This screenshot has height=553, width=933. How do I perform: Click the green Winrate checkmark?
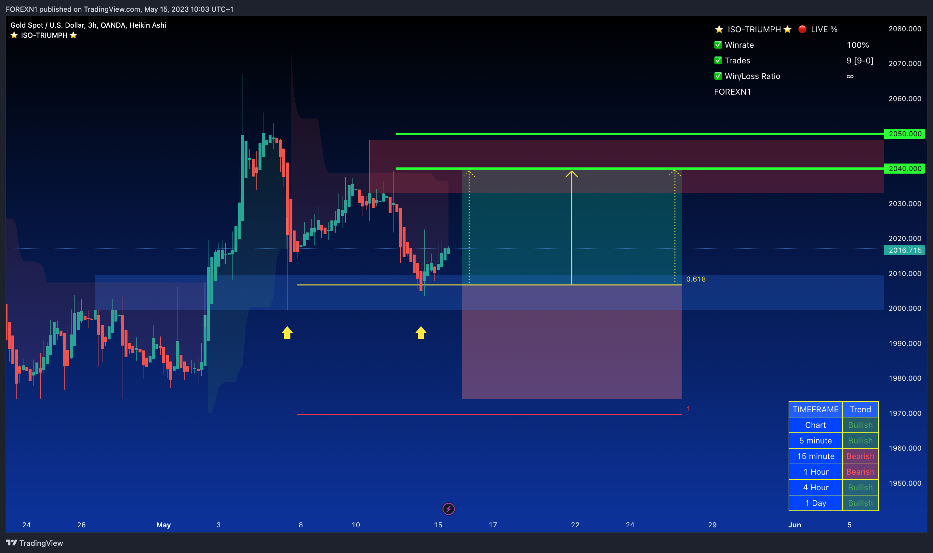coord(718,45)
